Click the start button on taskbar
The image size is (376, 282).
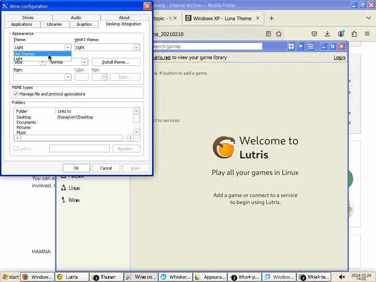(10, 277)
